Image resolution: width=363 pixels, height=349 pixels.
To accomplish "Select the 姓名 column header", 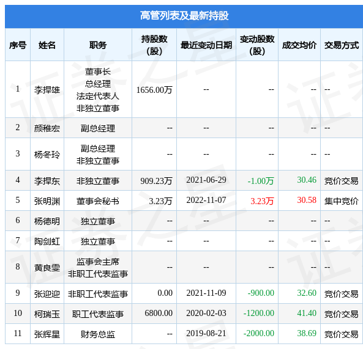I will click(x=47, y=45).
